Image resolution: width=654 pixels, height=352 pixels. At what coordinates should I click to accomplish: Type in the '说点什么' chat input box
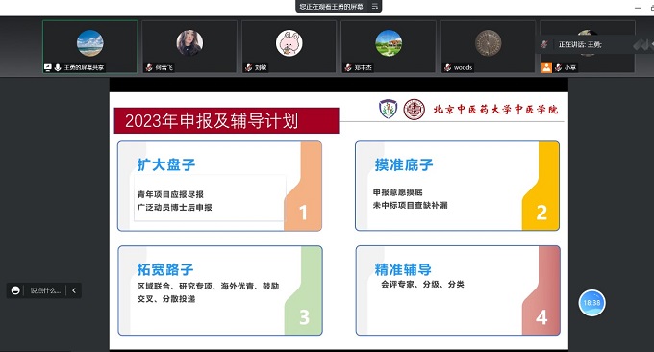pyautogui.click(x=45, y=290)
